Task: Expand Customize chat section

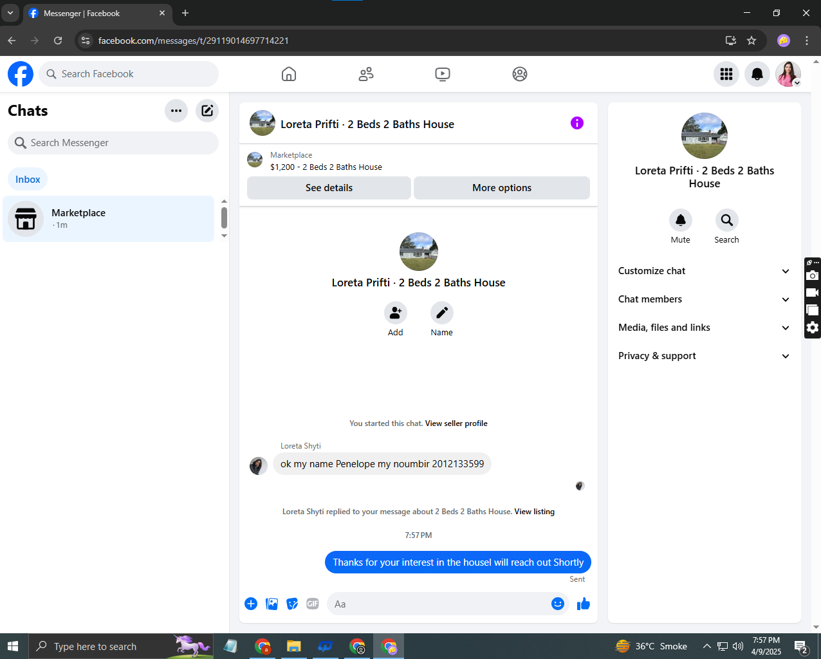Action: pyautogui.click(x=705, y=271)
